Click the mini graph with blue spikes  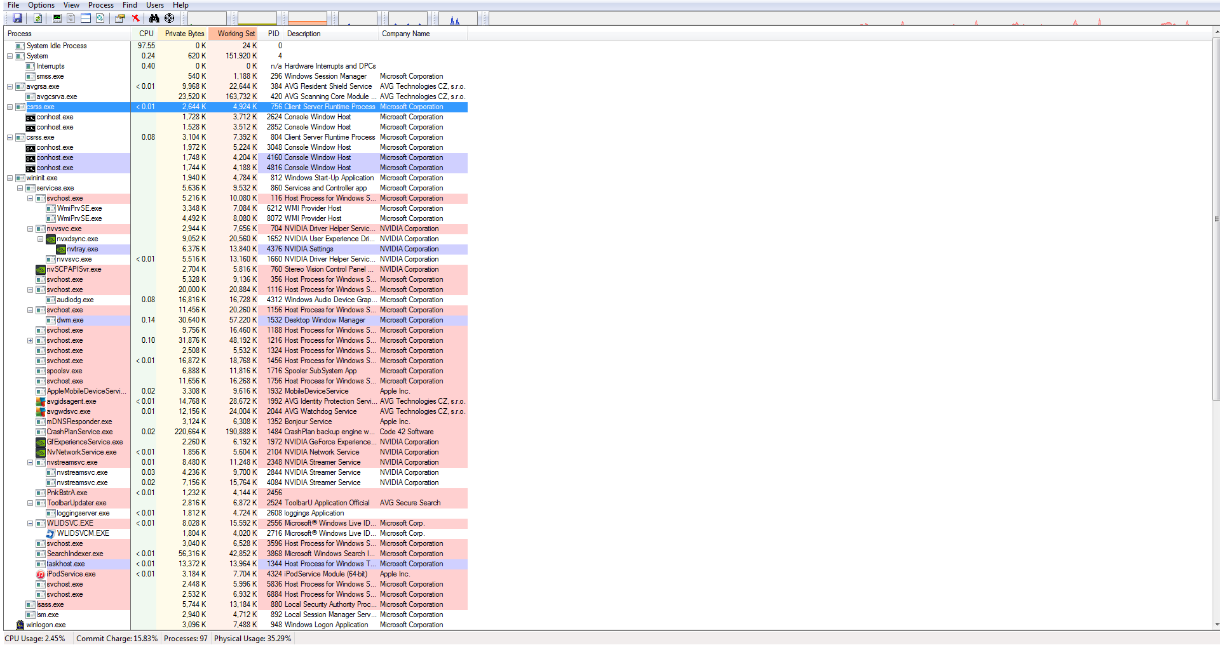tap(457, 18)
